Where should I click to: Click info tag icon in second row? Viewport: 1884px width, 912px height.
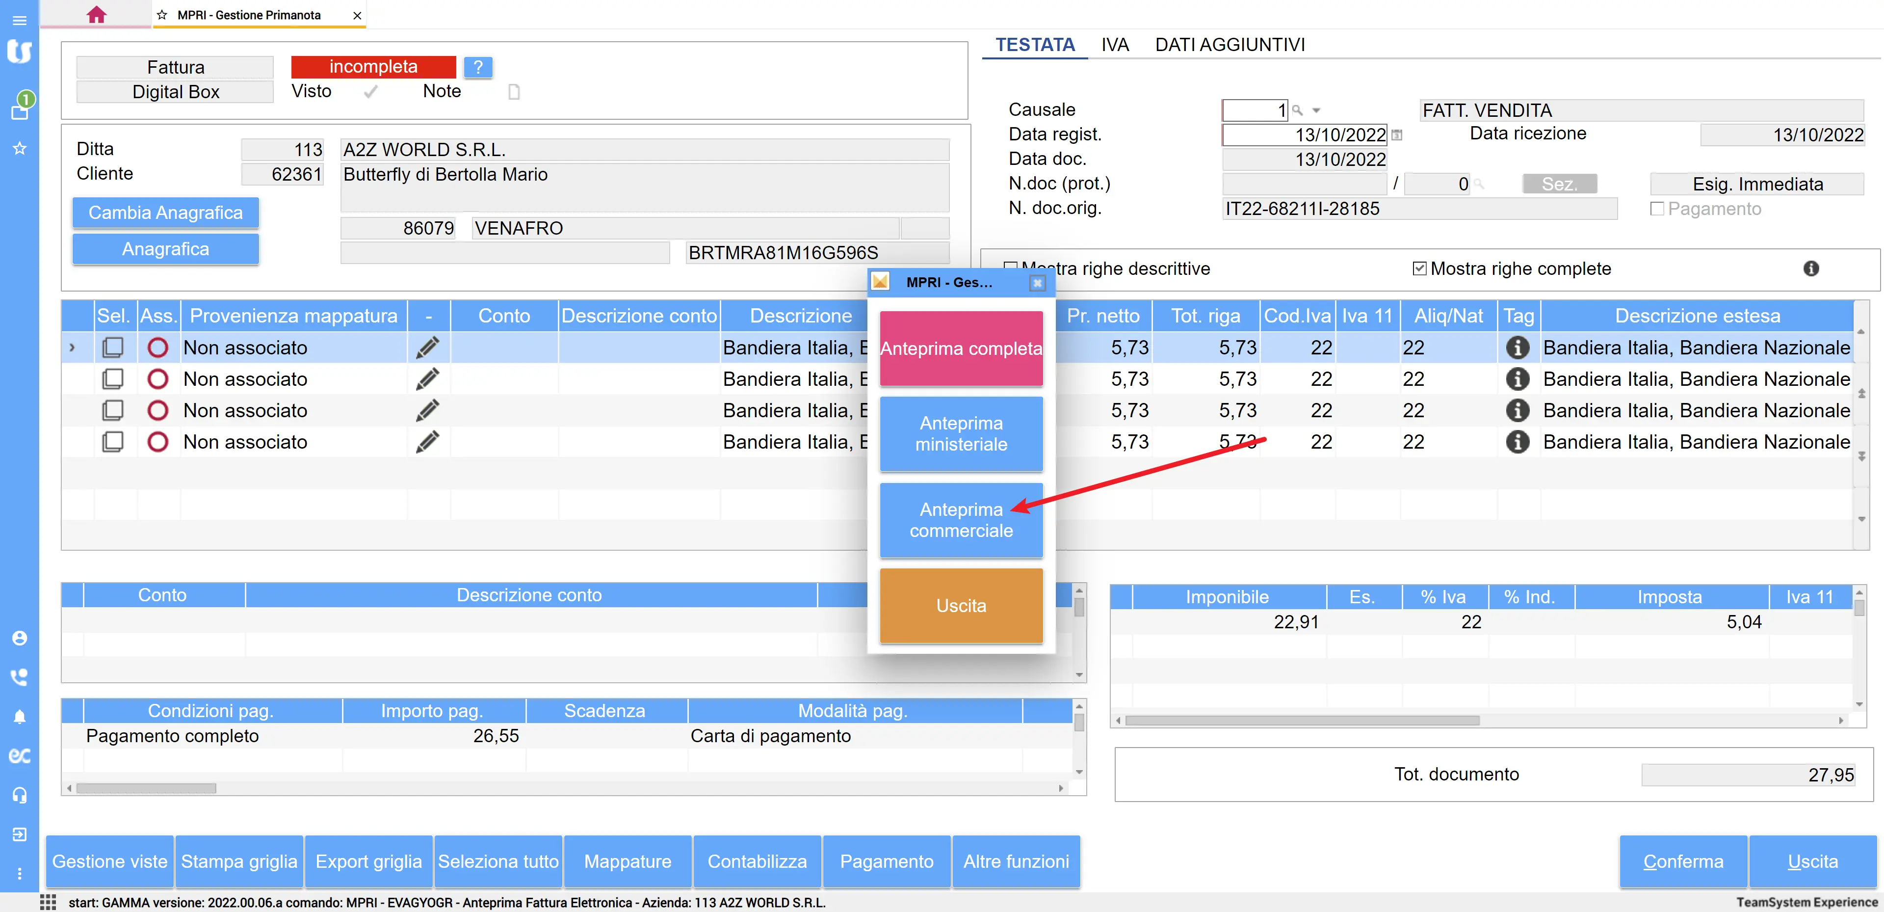[x=1518, y=379]
